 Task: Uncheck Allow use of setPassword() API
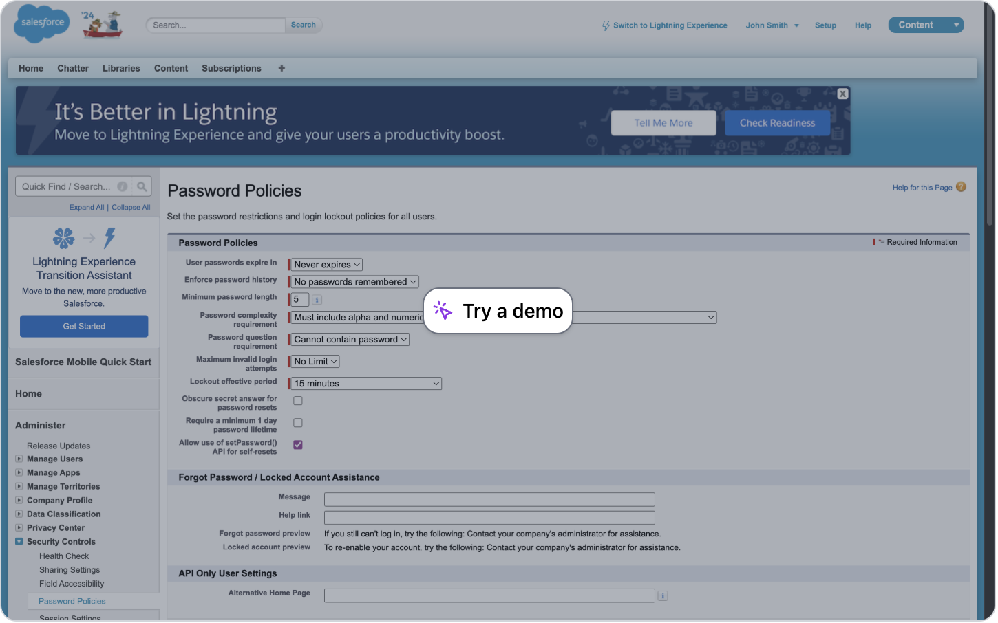pos(297,444)
